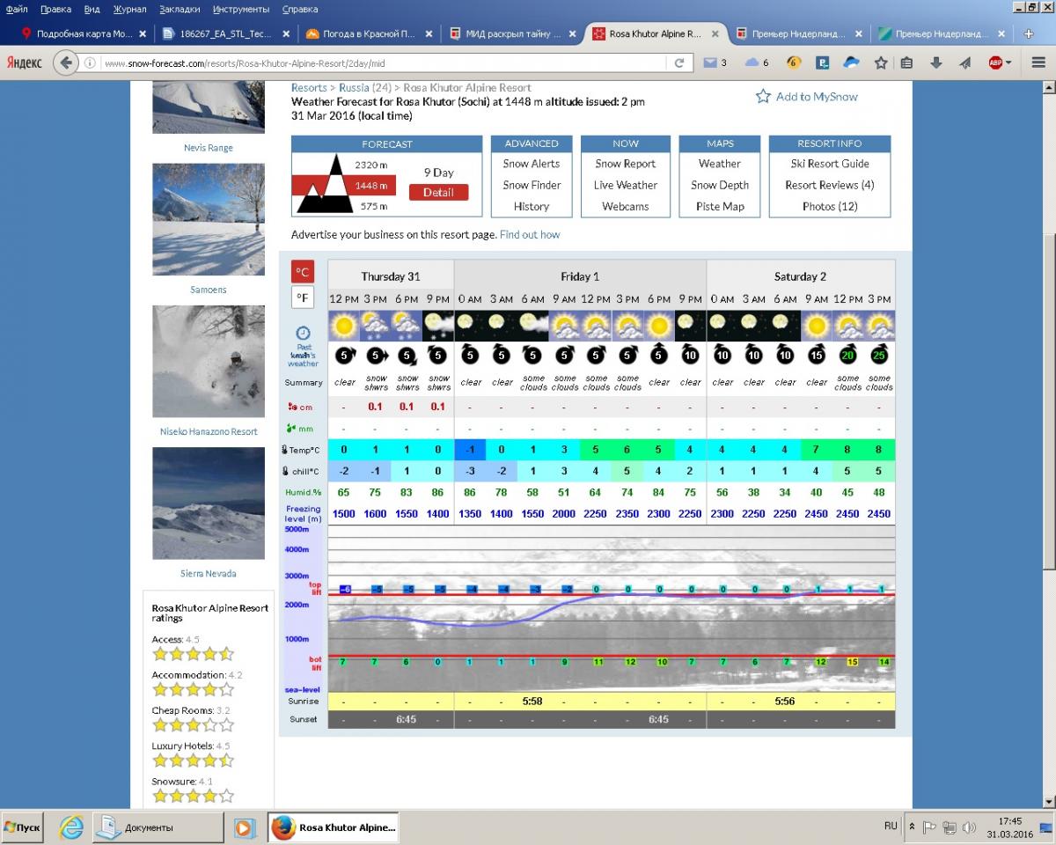Open the Snow Alerts link
Viewport: 1056px width, 845px height.
(532, 164)
